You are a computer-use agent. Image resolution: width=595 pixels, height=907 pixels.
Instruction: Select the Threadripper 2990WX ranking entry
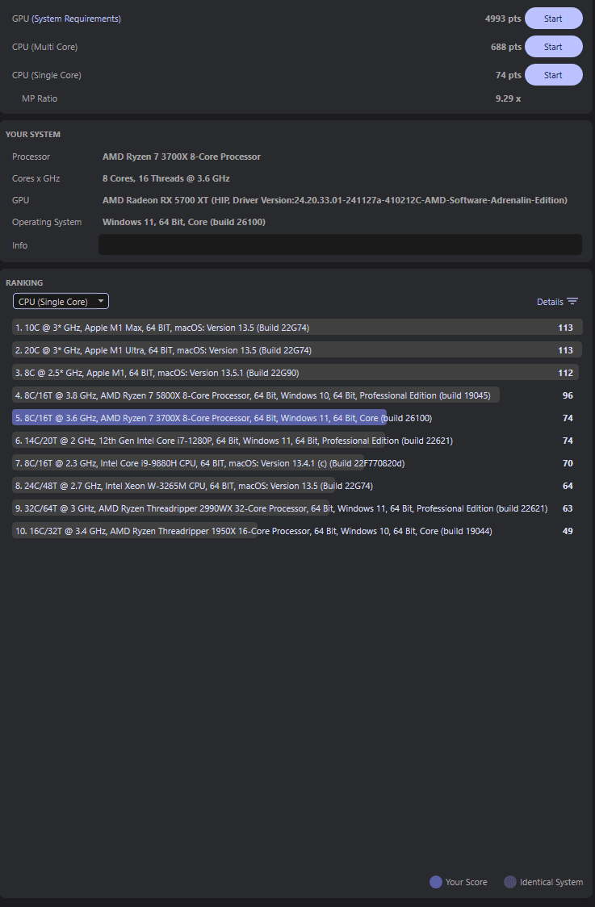(x=297, y=508)
